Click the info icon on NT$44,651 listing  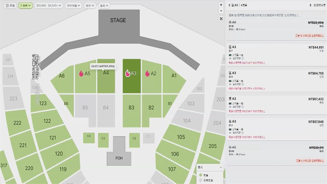coord(243,58)
